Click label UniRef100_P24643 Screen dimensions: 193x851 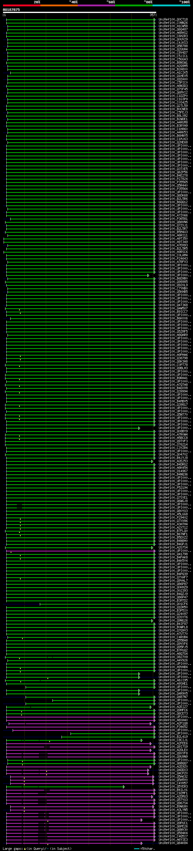click(x=173, y=259)
